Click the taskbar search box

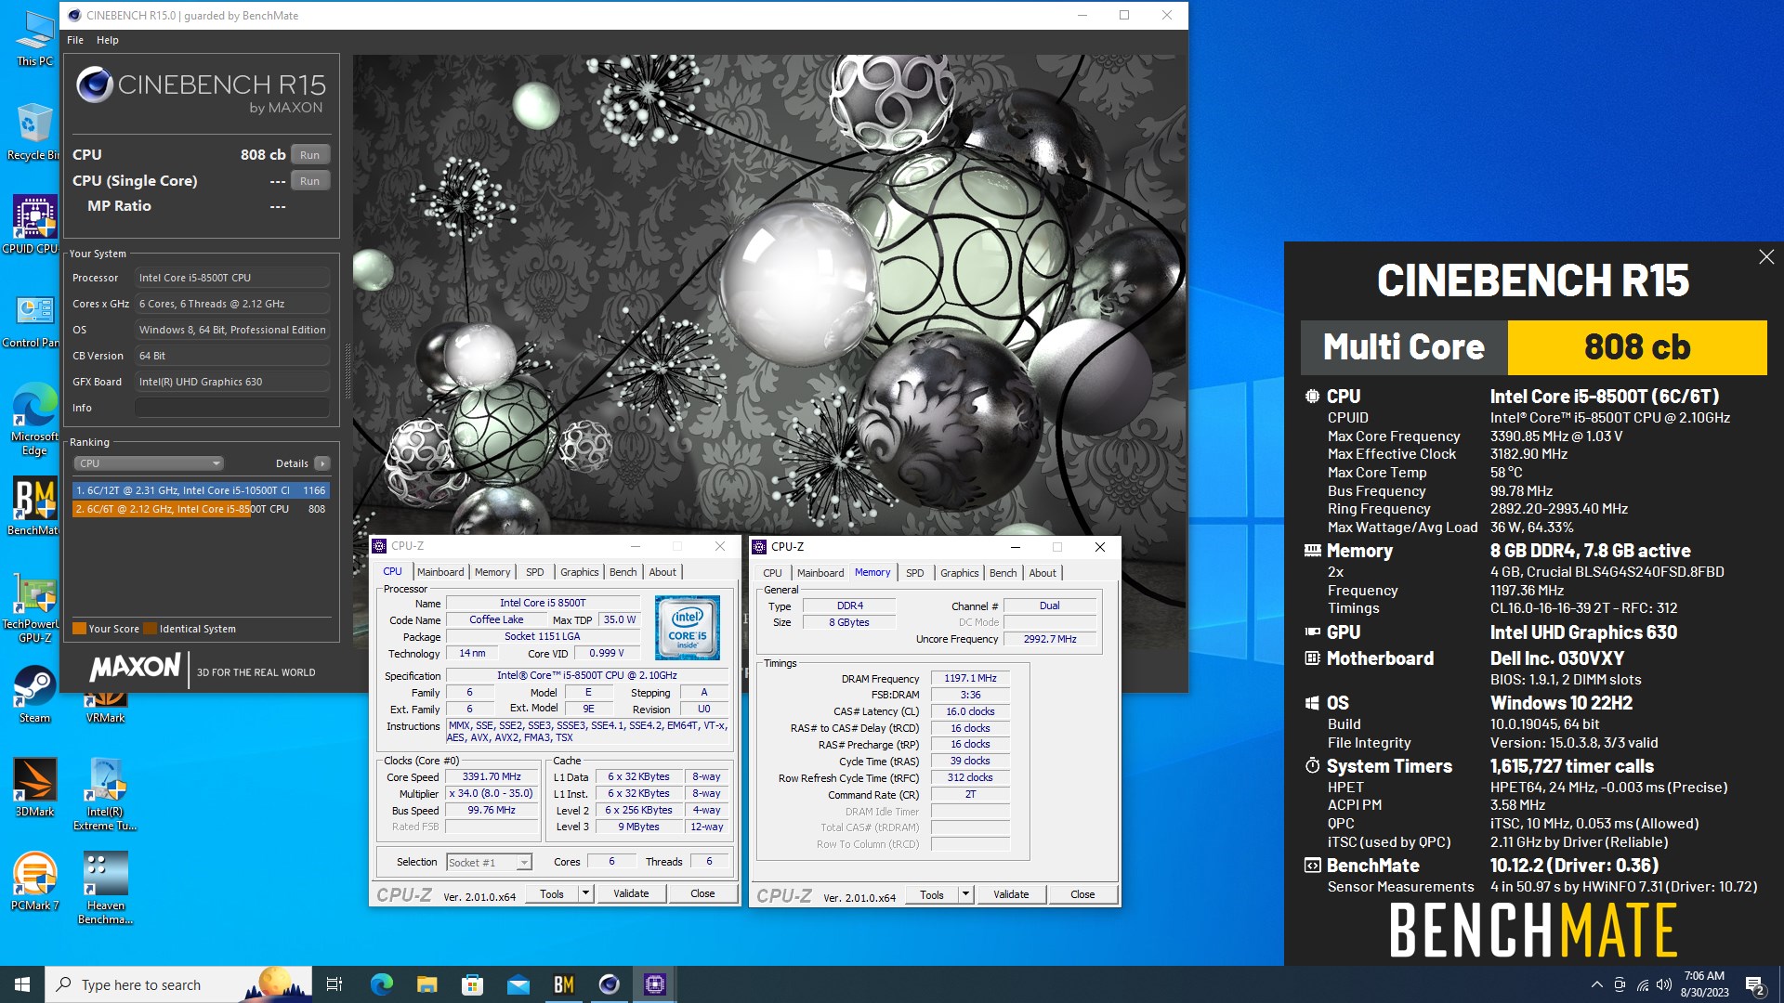[178, 984]
